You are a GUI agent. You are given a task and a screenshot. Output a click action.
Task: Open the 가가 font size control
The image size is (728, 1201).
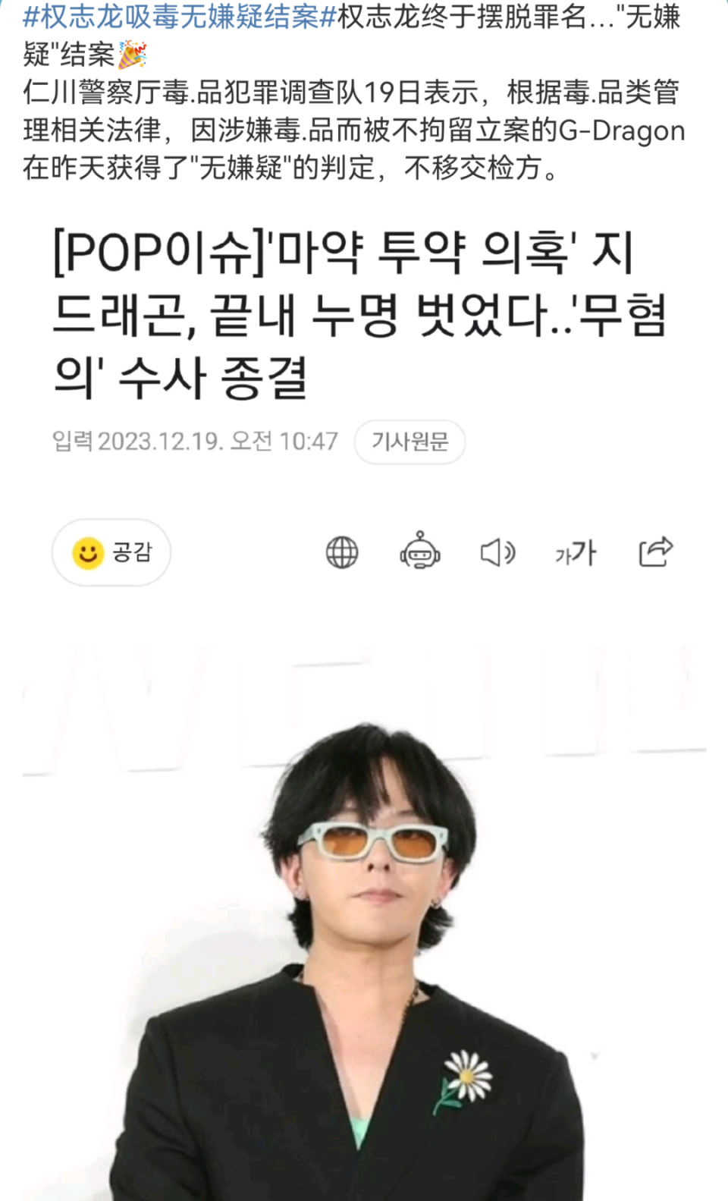coord(576,552)
